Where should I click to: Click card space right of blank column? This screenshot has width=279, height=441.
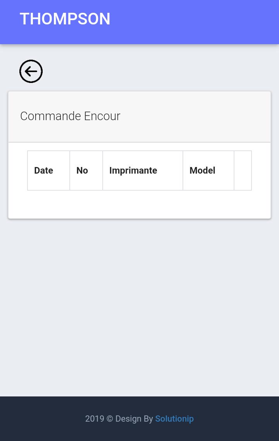coord(261,171)
